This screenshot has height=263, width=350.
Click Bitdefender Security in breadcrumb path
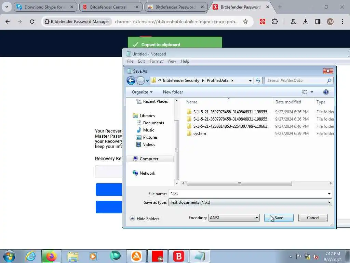(x=181, y=80)
